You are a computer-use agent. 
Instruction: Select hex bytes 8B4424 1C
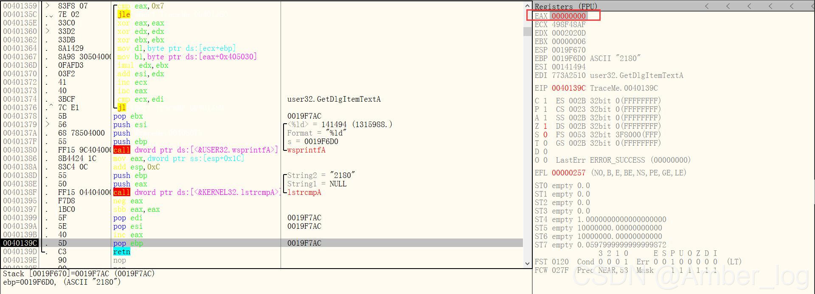point(77,158)
